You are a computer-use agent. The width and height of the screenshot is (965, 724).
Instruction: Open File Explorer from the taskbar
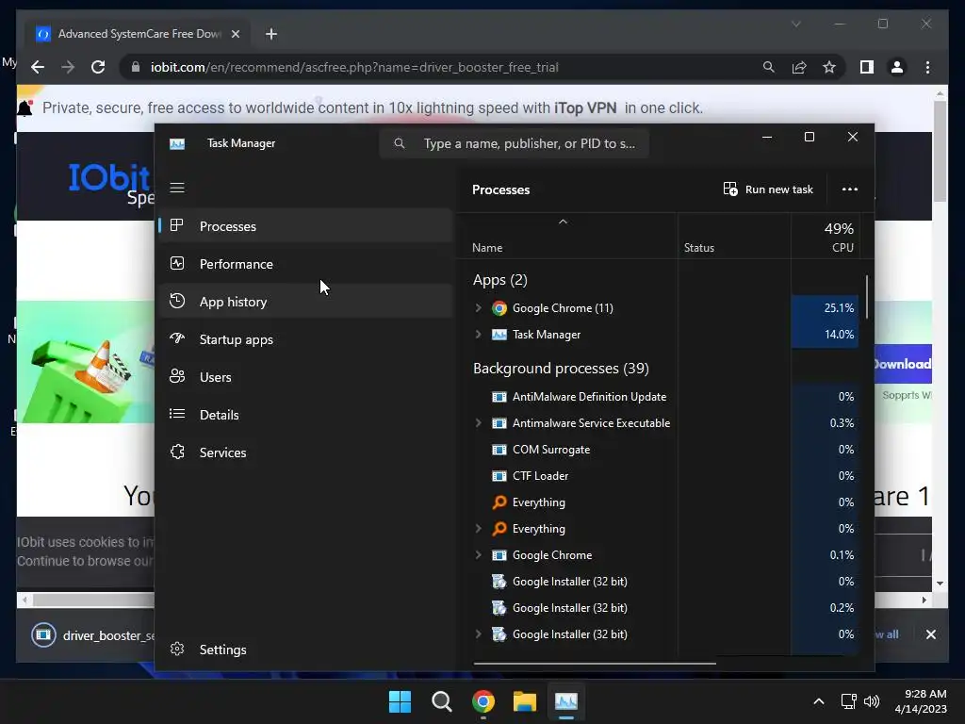click(x=525, y=701)
